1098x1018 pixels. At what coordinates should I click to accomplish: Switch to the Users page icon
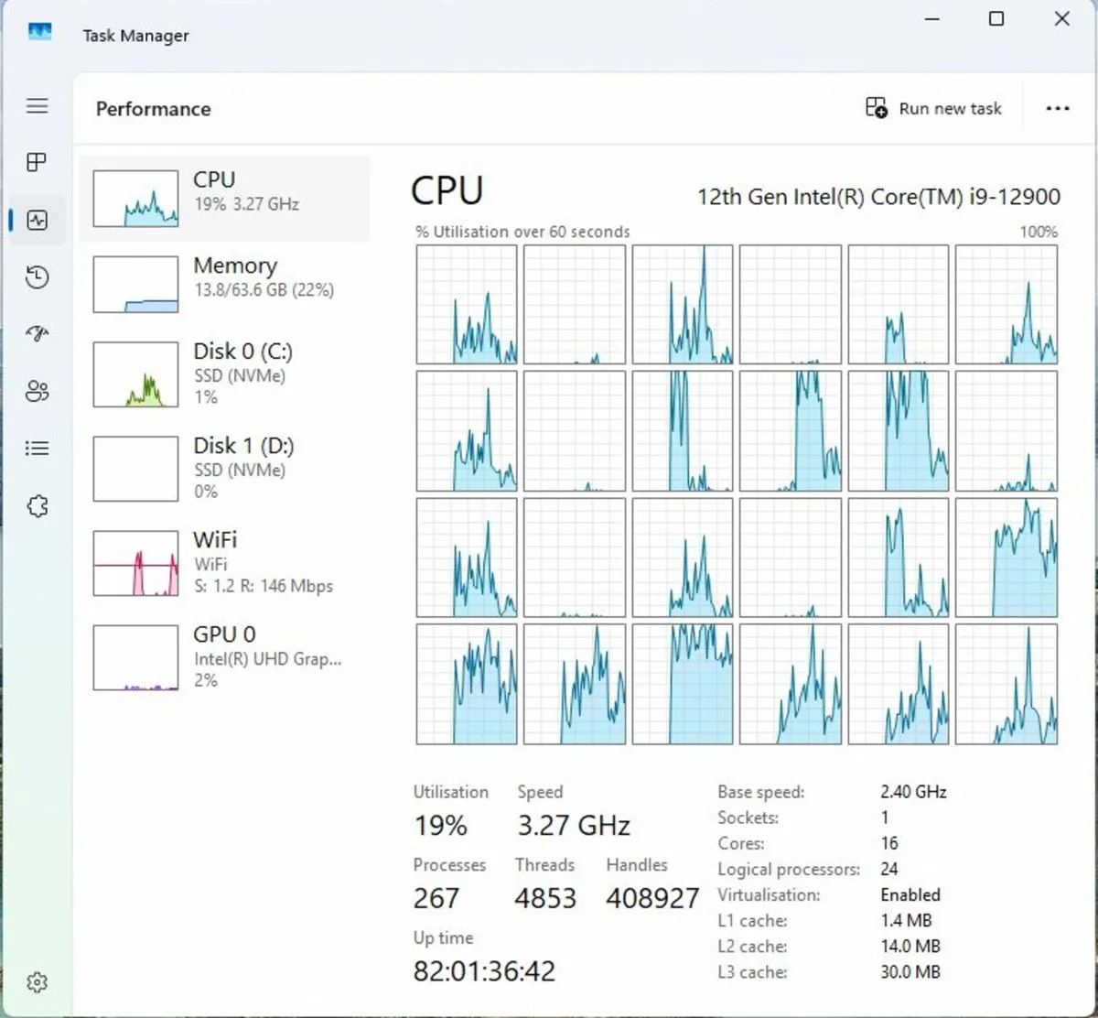(38, 392)
